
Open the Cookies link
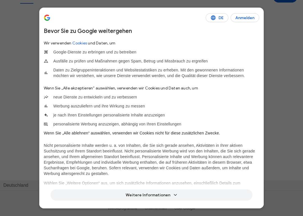80,43
